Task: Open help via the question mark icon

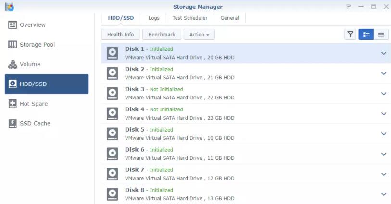Action: [x=348, y=7]
